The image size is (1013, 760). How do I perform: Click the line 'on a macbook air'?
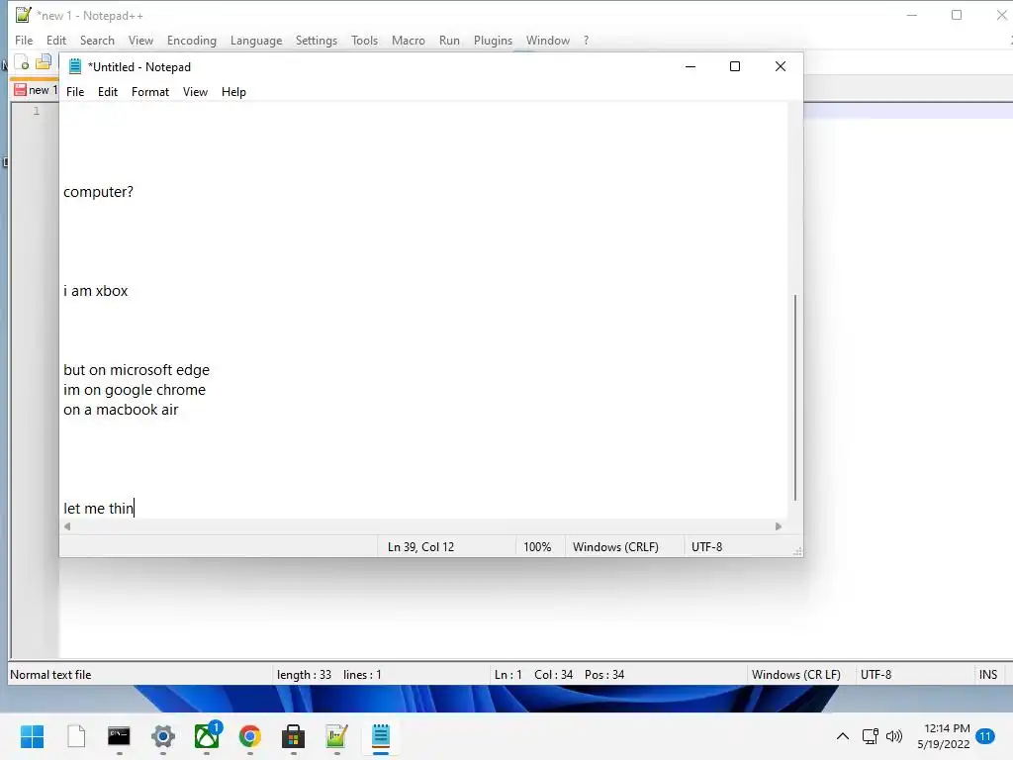click(x=121, y=410)
